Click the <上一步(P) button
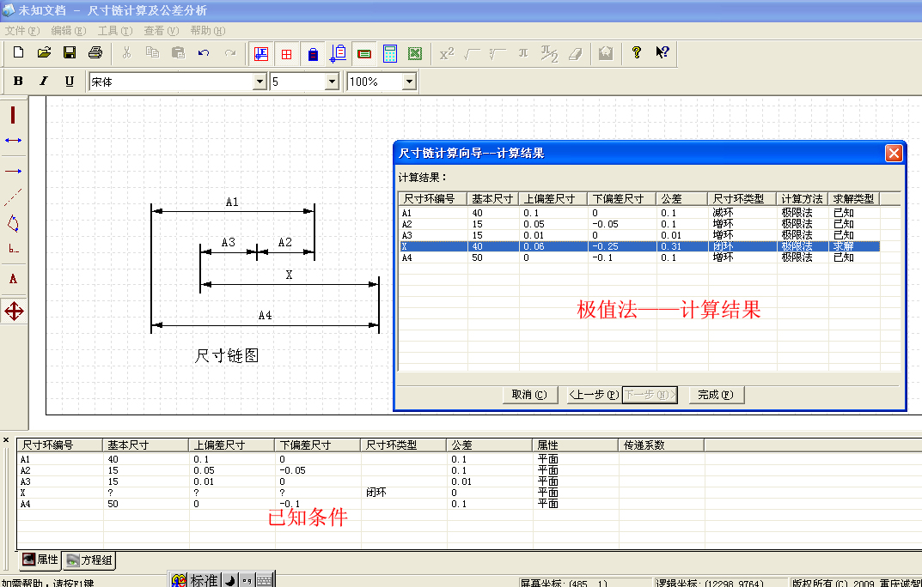Image resolution: width=922 pixels, height=587 pixels. pyautogui.click(x=593, y=395)
